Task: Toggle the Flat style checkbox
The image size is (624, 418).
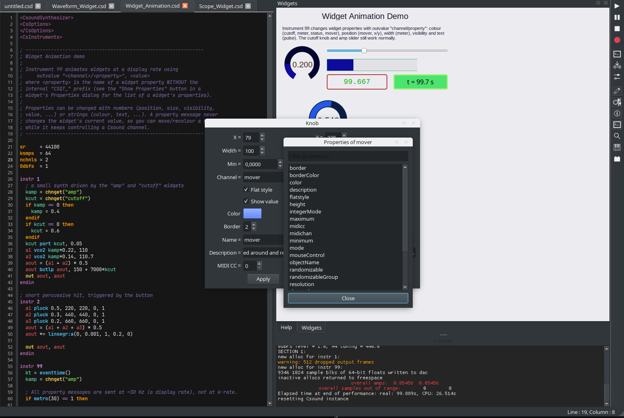Action: [x=246, y=190]
